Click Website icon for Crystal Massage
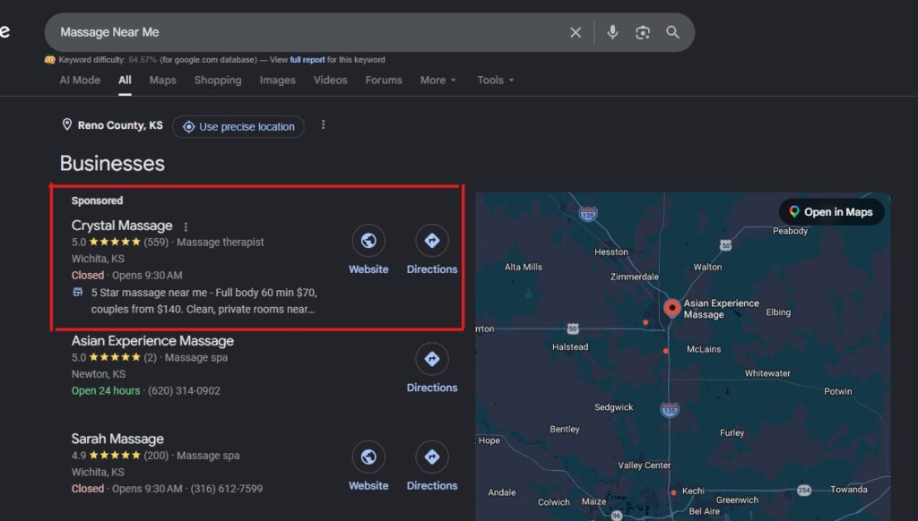Screen dimensions: 918x521 coord(368,240)
